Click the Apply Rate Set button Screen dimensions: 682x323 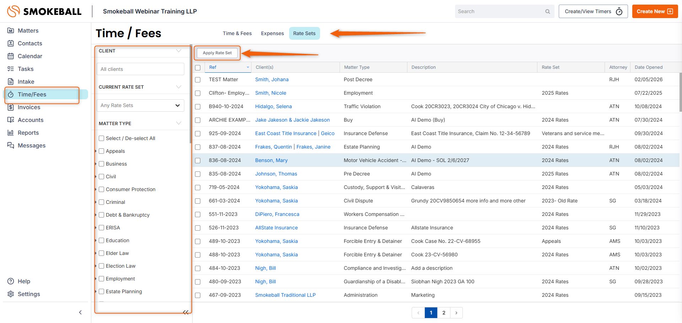(217, 53)
